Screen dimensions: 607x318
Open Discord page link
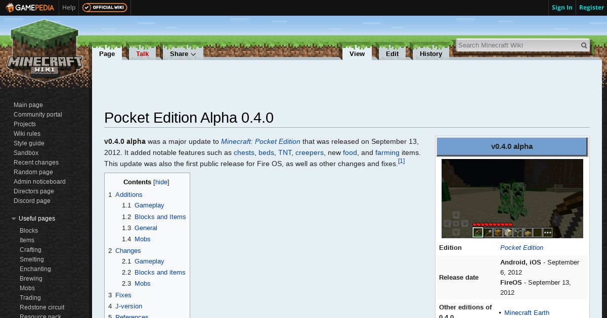point(32,201)
